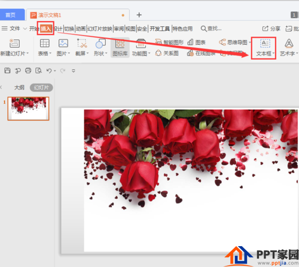Expand the New Slide (新建幻灯片) dropdown
This screenshot has width=299, height=267.
[28, 53]
